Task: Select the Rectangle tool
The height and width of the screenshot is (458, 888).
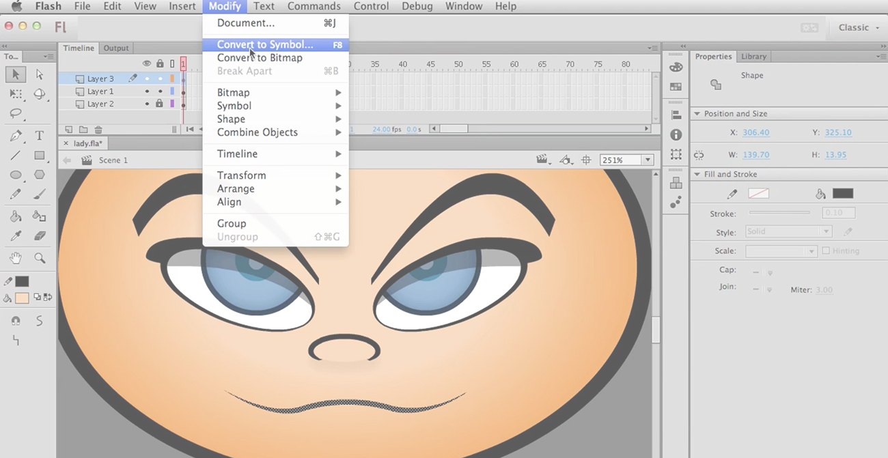Action: click(x=40, y=156)
